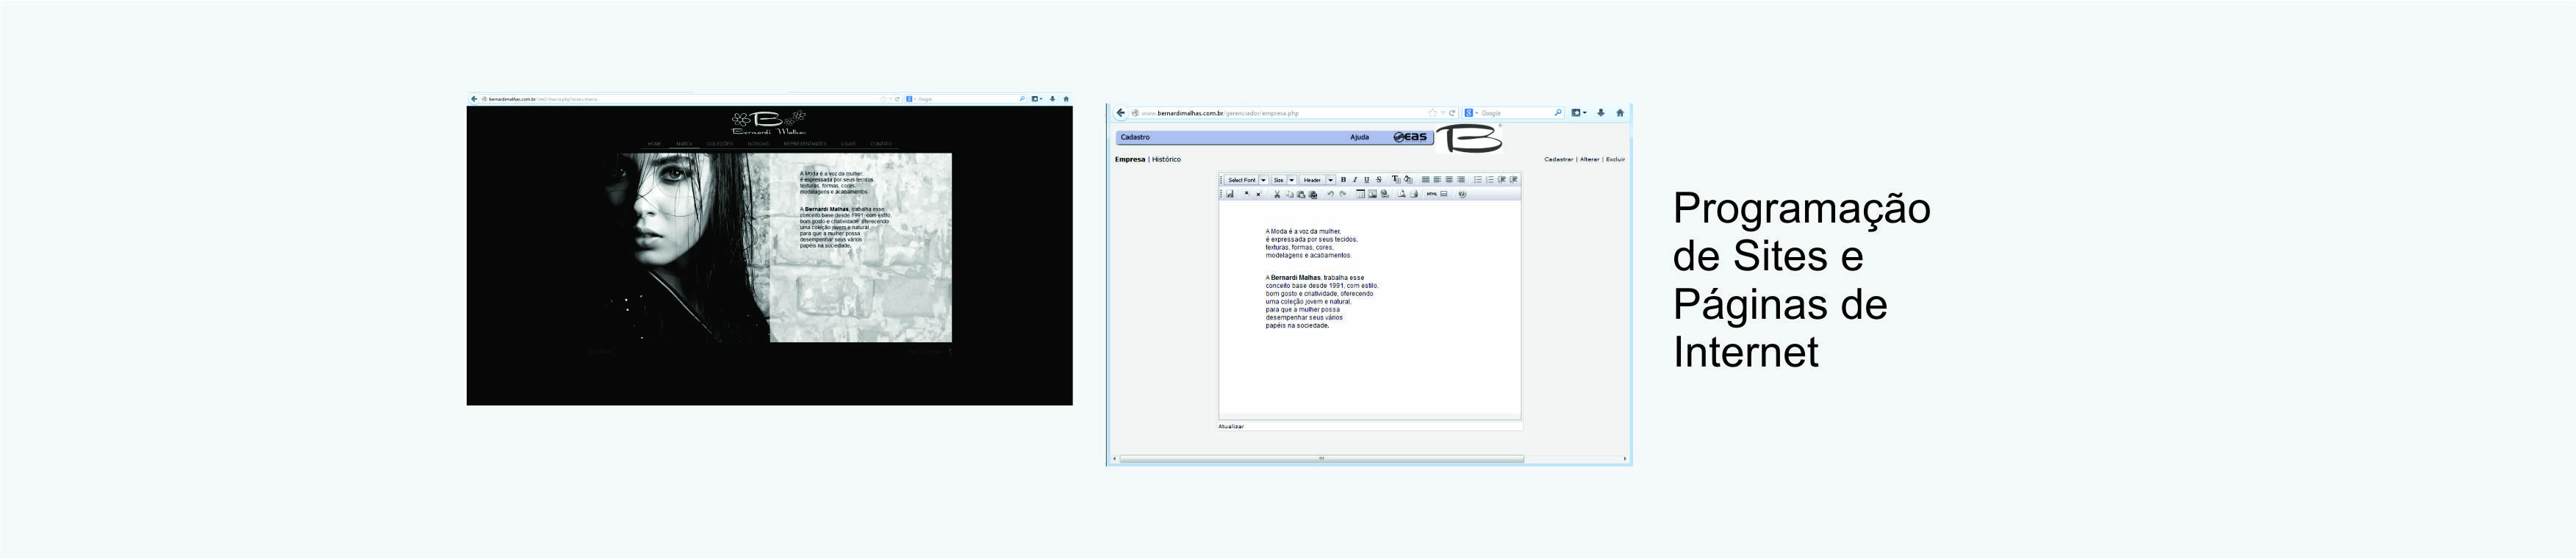
Task: Click the save icon in the editor toolbar
Action: coord(1230,194)
